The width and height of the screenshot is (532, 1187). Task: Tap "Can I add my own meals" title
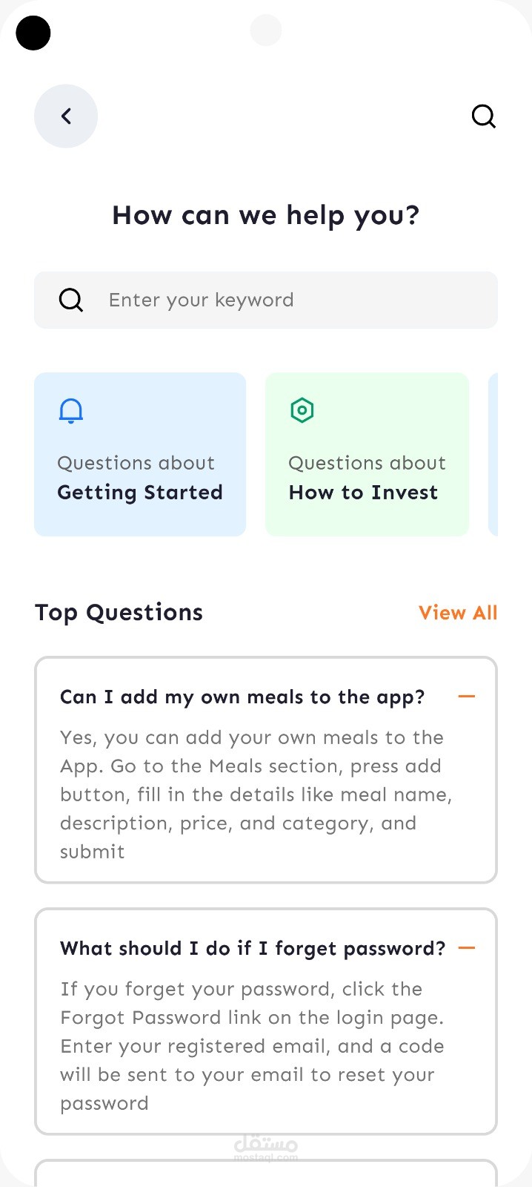pos(242,697)
